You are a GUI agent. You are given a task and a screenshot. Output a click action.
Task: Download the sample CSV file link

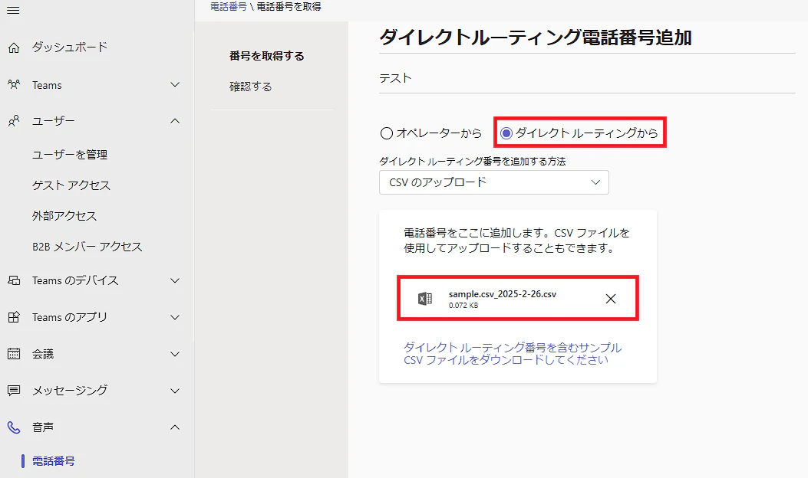click(513, 353)
